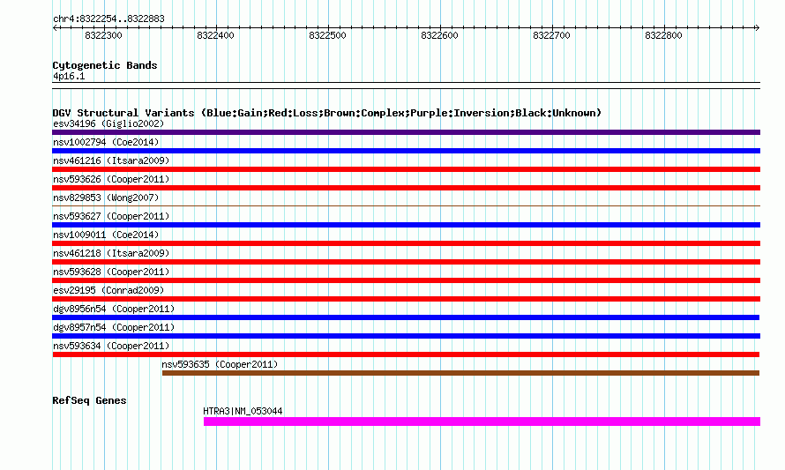
Task: Click the ruler's left arrow end
Action: coord(55,27)
